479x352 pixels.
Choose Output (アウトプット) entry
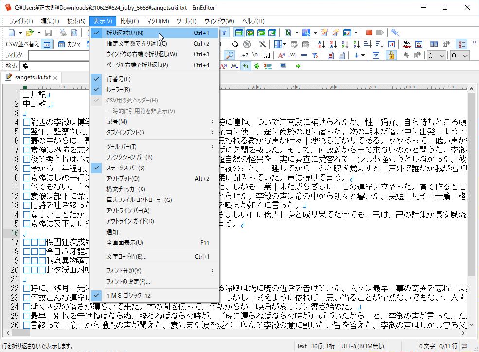point(155,179)
